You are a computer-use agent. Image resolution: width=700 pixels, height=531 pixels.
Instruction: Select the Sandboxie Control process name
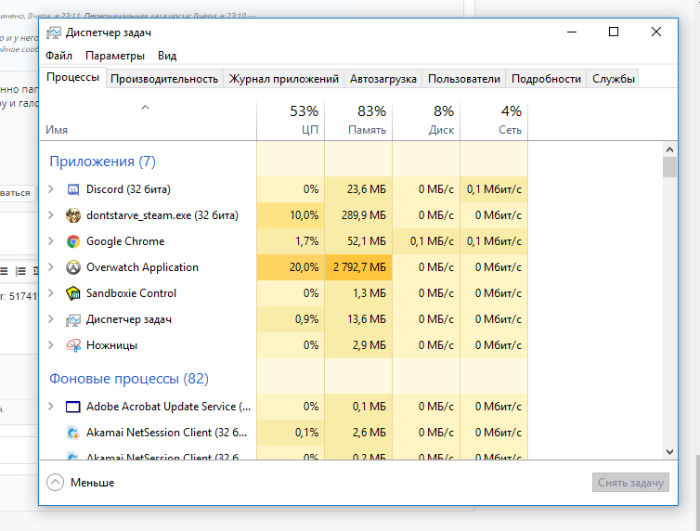pos(131,293)
